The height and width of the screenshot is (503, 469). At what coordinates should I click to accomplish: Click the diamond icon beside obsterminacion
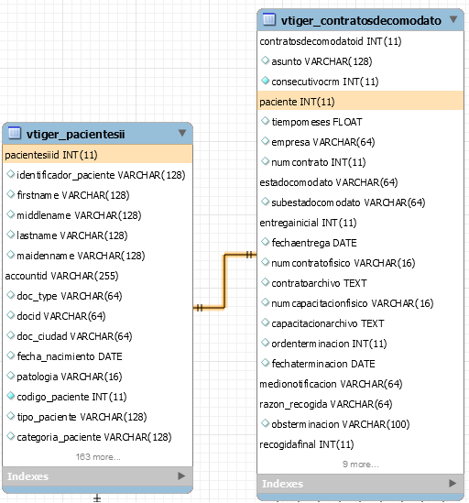pos(265,423)
